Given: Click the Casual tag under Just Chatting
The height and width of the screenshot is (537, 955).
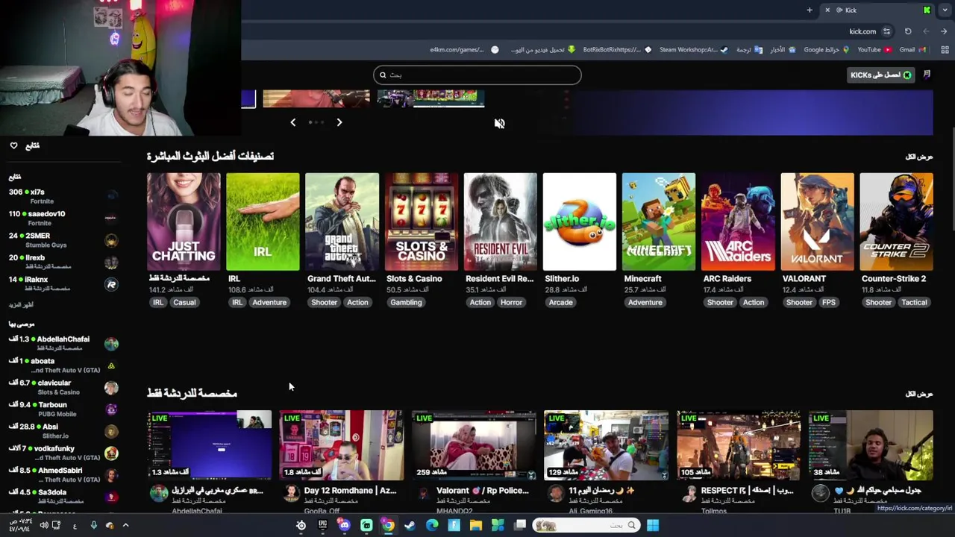Looking at the screenshot, I should coord(184,302).
